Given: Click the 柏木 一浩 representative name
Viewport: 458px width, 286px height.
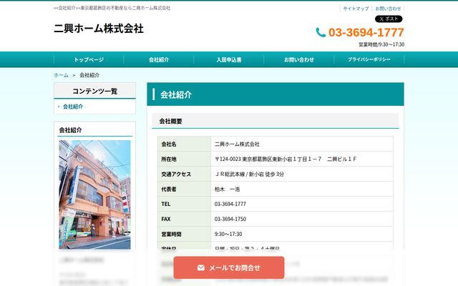Looking at the screenshot, I should point(228,189).
